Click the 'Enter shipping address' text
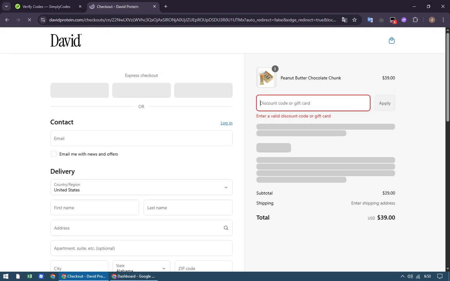450x281 pixels. [373, 203]
